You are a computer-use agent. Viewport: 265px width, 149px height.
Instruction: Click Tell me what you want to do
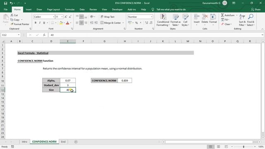(171, 10)
